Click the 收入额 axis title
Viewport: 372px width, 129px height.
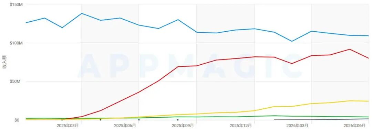[4, 62]
